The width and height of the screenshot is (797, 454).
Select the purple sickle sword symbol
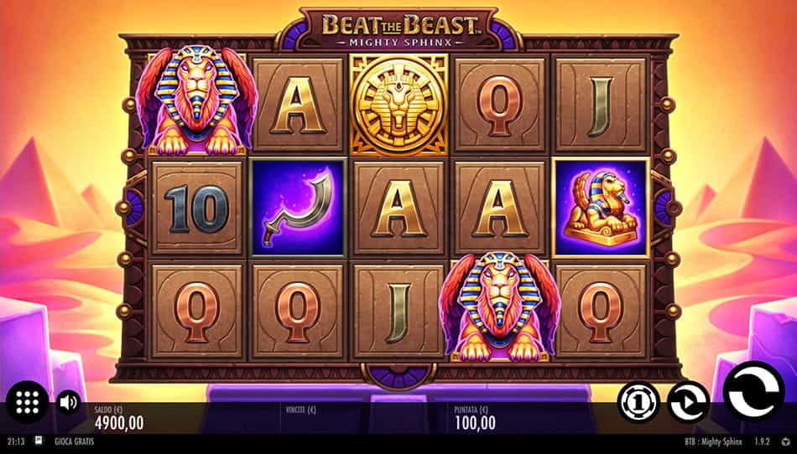pos(299,208)
